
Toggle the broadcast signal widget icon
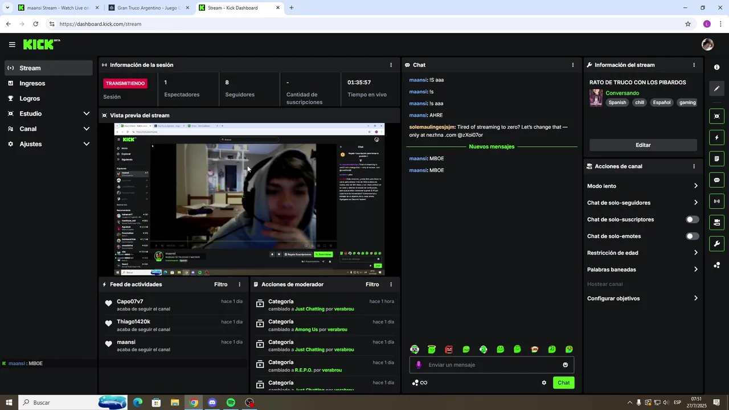[716, 201]
